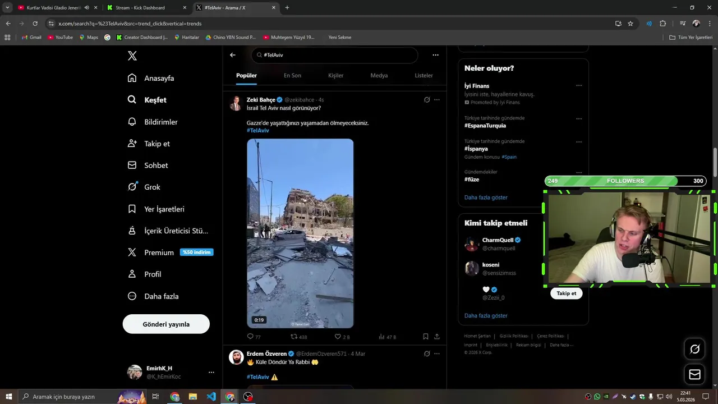This screenshot has width=718, height=404.
Task: Click Windows Start button
Action: 8,397
